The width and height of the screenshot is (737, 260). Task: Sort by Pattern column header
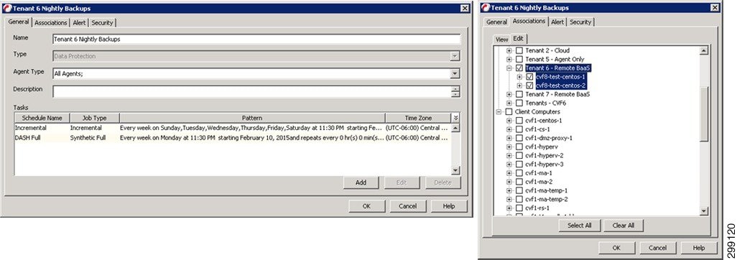[x=252, y=118]
